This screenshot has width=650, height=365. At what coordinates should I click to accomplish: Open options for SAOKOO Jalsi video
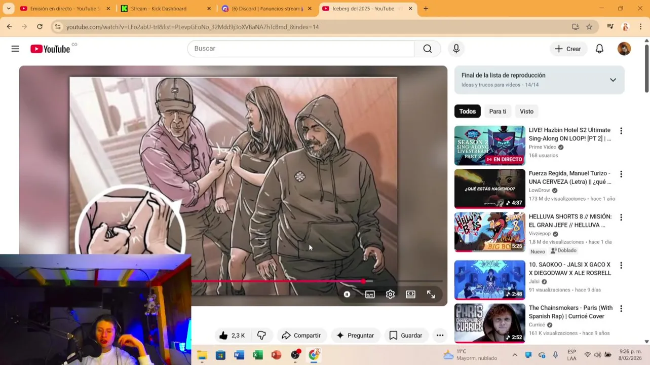click(621, 265)
